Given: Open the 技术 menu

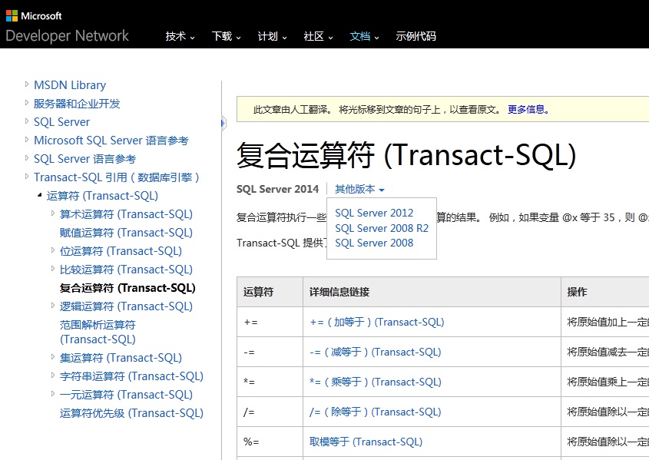Looking at the screenshot, I should click(180, 36).
